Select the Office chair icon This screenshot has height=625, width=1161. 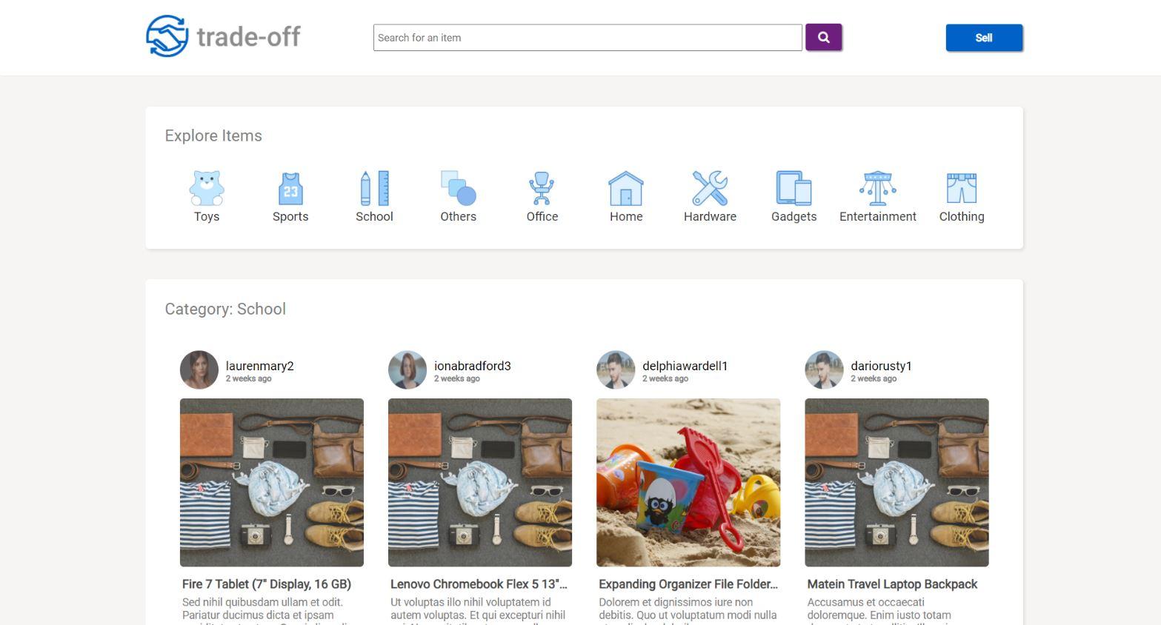[542, 189]
